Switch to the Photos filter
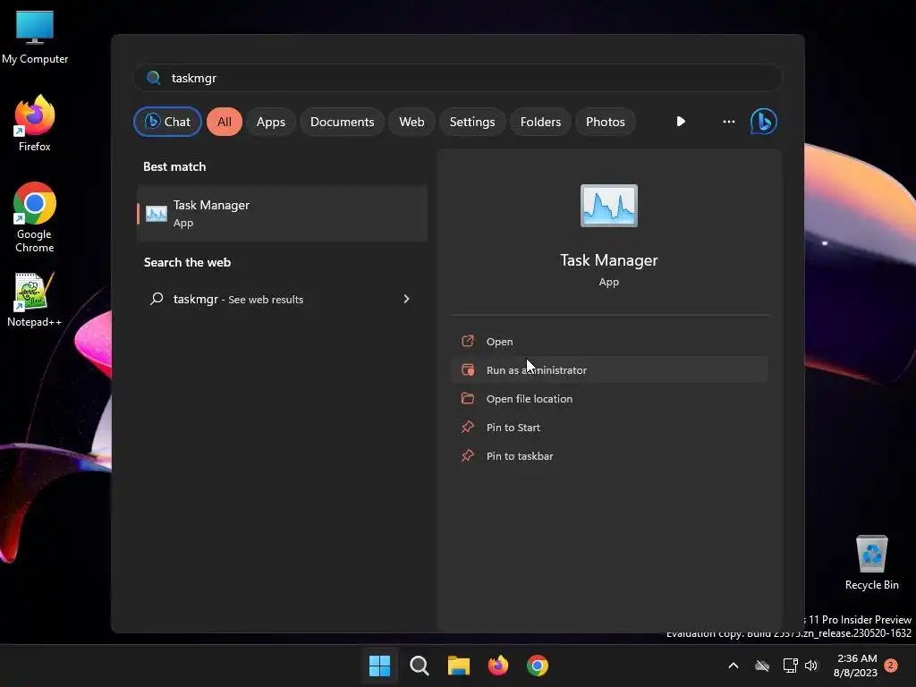The image size is (916, 687). pos(606,122)
